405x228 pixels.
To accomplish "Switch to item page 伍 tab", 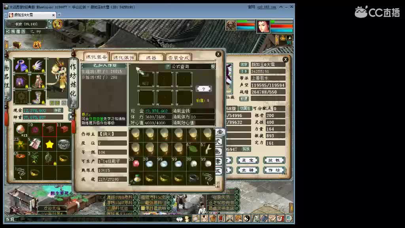I will click(219, 171).
